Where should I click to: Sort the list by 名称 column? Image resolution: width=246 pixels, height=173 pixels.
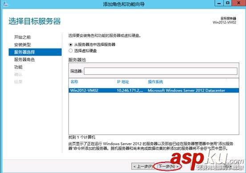74,82
